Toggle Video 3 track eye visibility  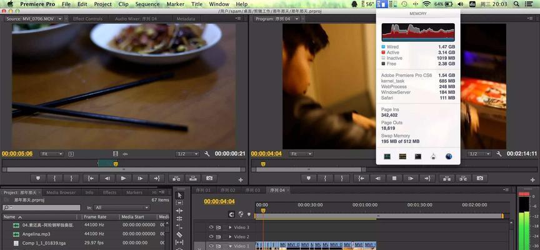pos(211,227)
